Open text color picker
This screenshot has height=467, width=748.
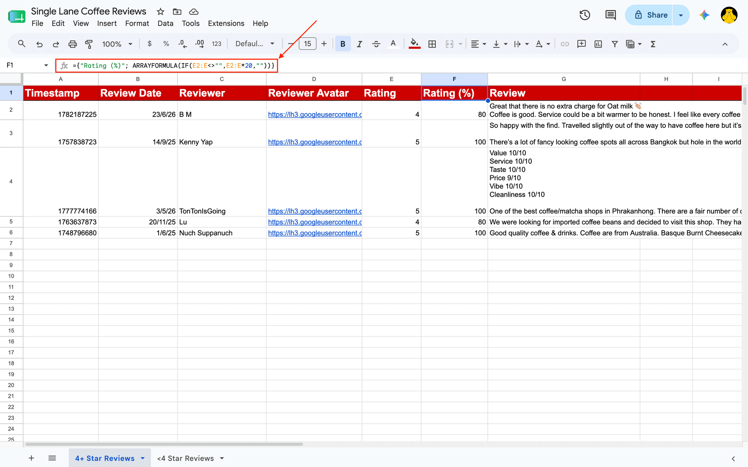393,44
